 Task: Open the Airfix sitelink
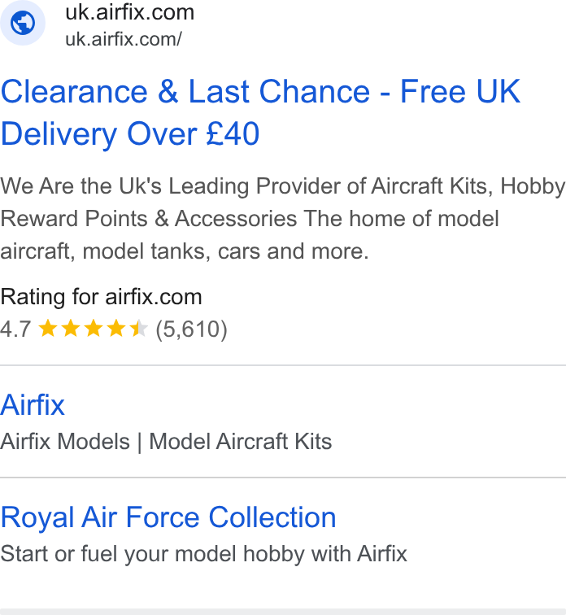[x=33, y=405]
